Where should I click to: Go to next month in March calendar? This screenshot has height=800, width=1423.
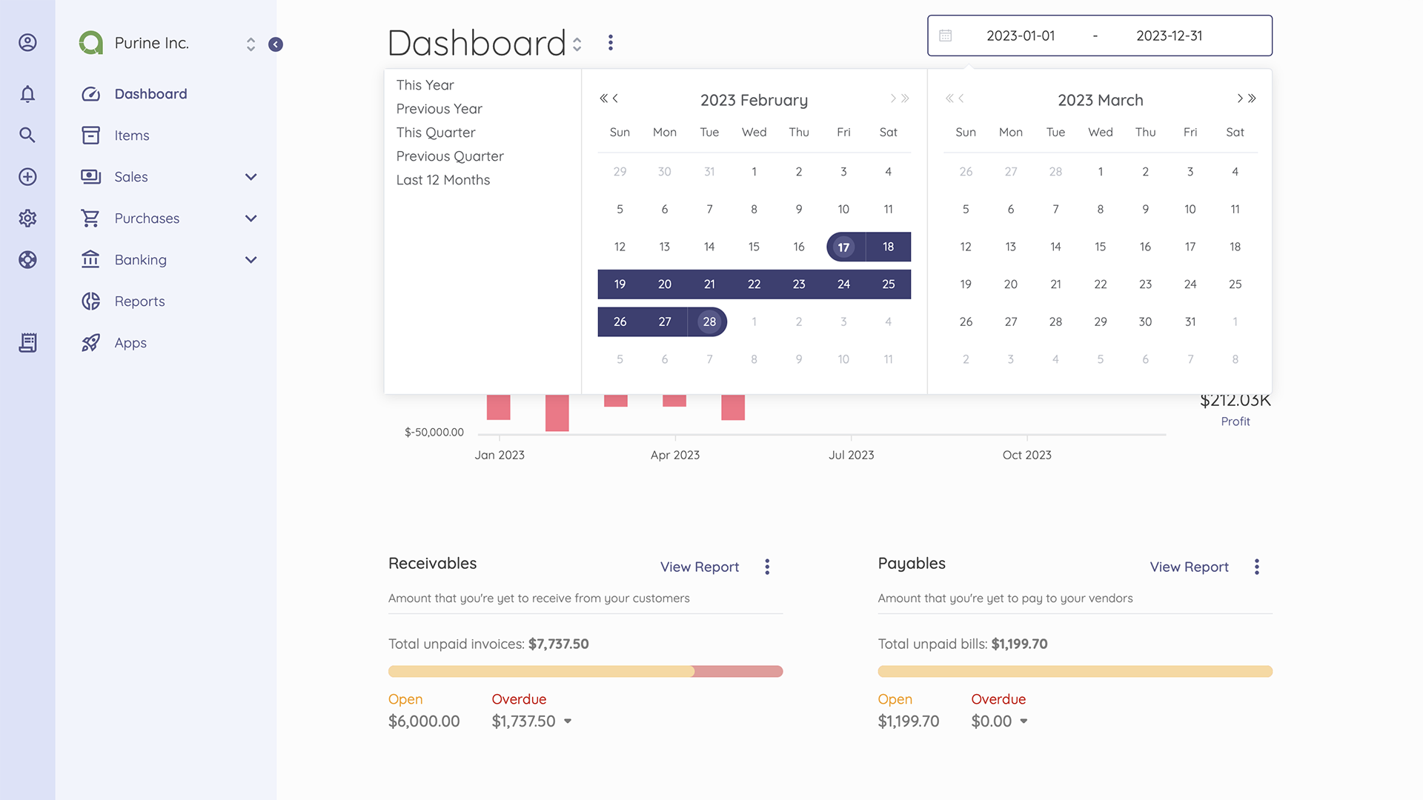click(1240, 98)
